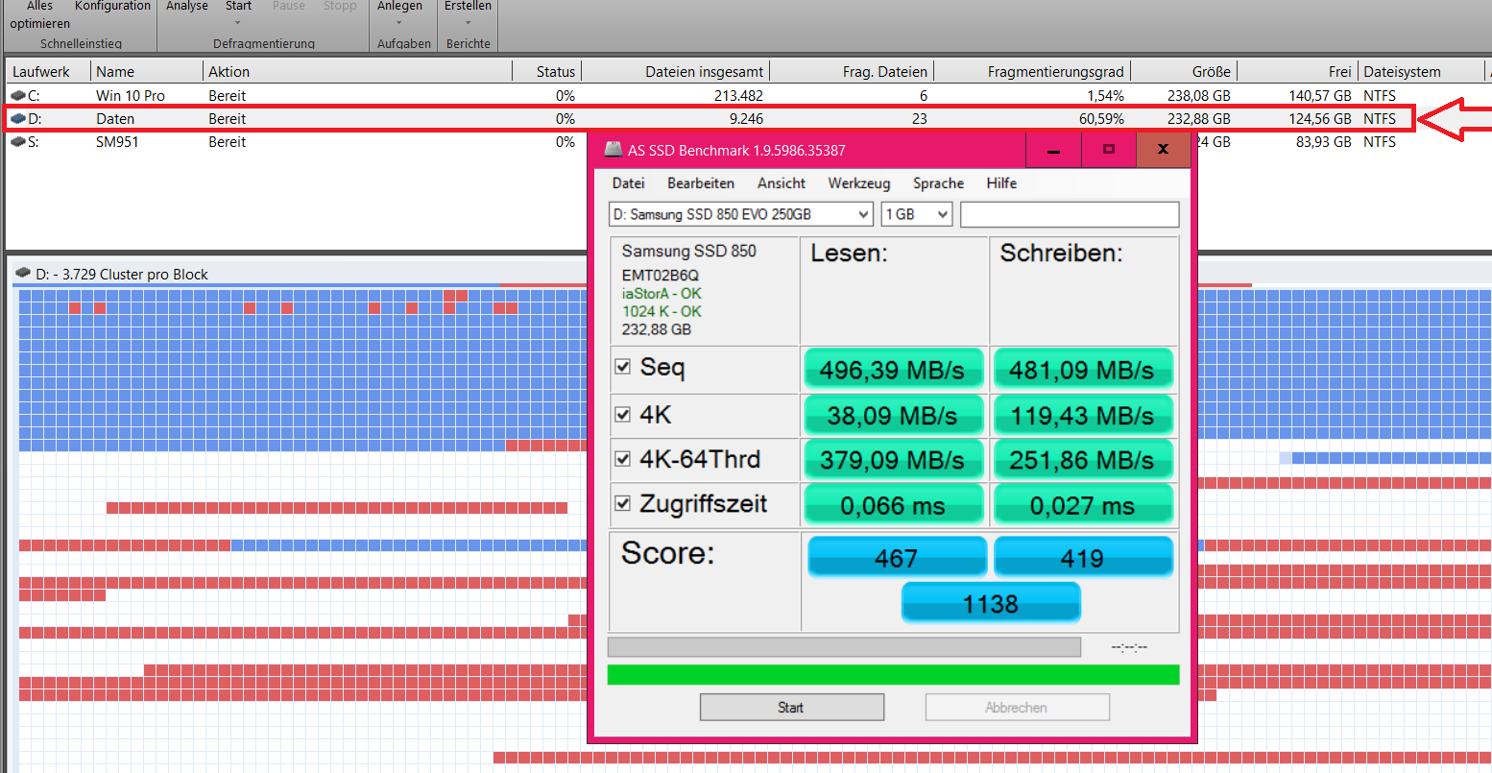
Task: Click the read access time 0,066 ms
Action: pos(893,505)
